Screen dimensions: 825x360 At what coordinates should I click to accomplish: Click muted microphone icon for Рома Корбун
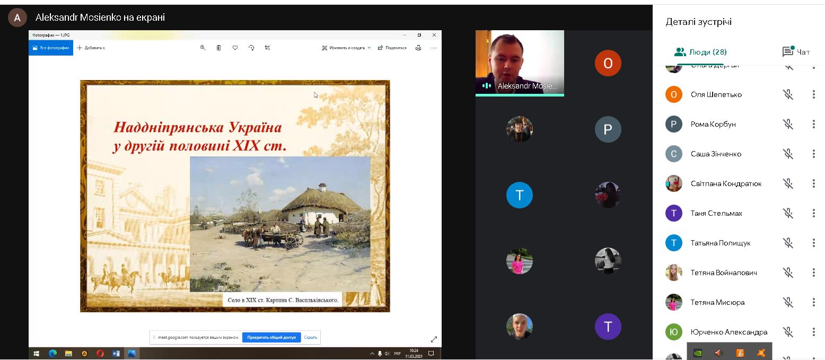point(788,124)
